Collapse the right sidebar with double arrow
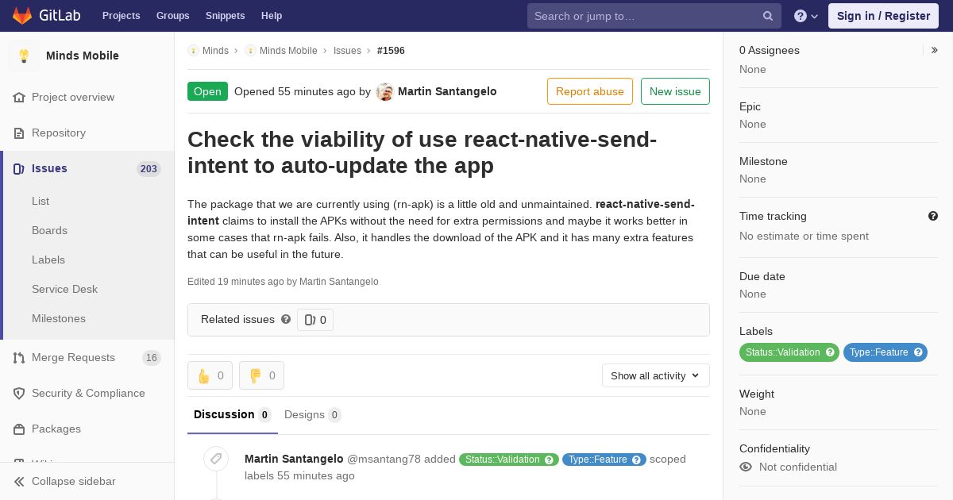Image resolution: width=953 pixels, height=500 pixels. click(935, 50)
